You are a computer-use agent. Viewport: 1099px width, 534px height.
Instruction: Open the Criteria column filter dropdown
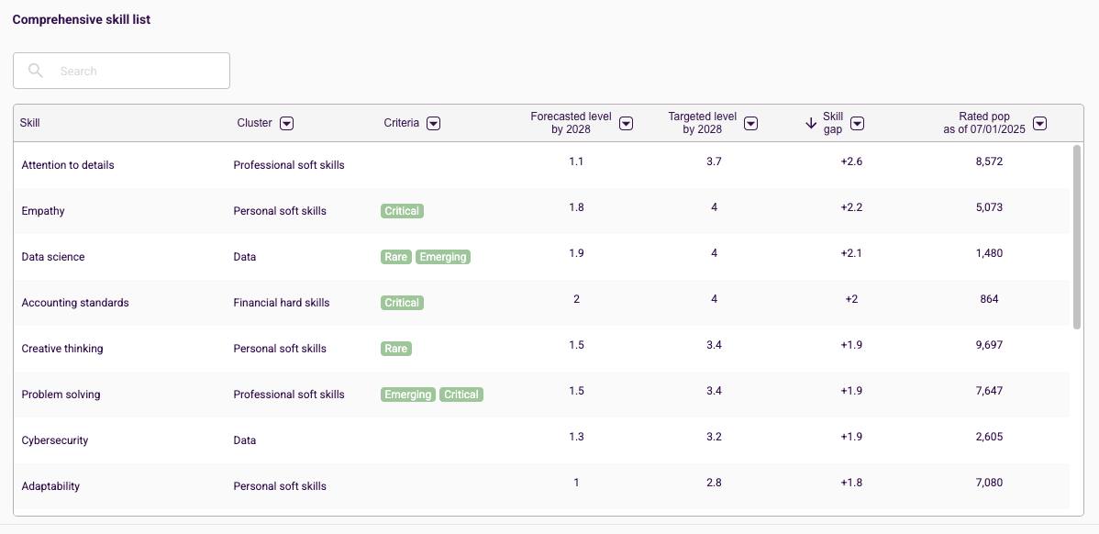(x=434, y=123)
